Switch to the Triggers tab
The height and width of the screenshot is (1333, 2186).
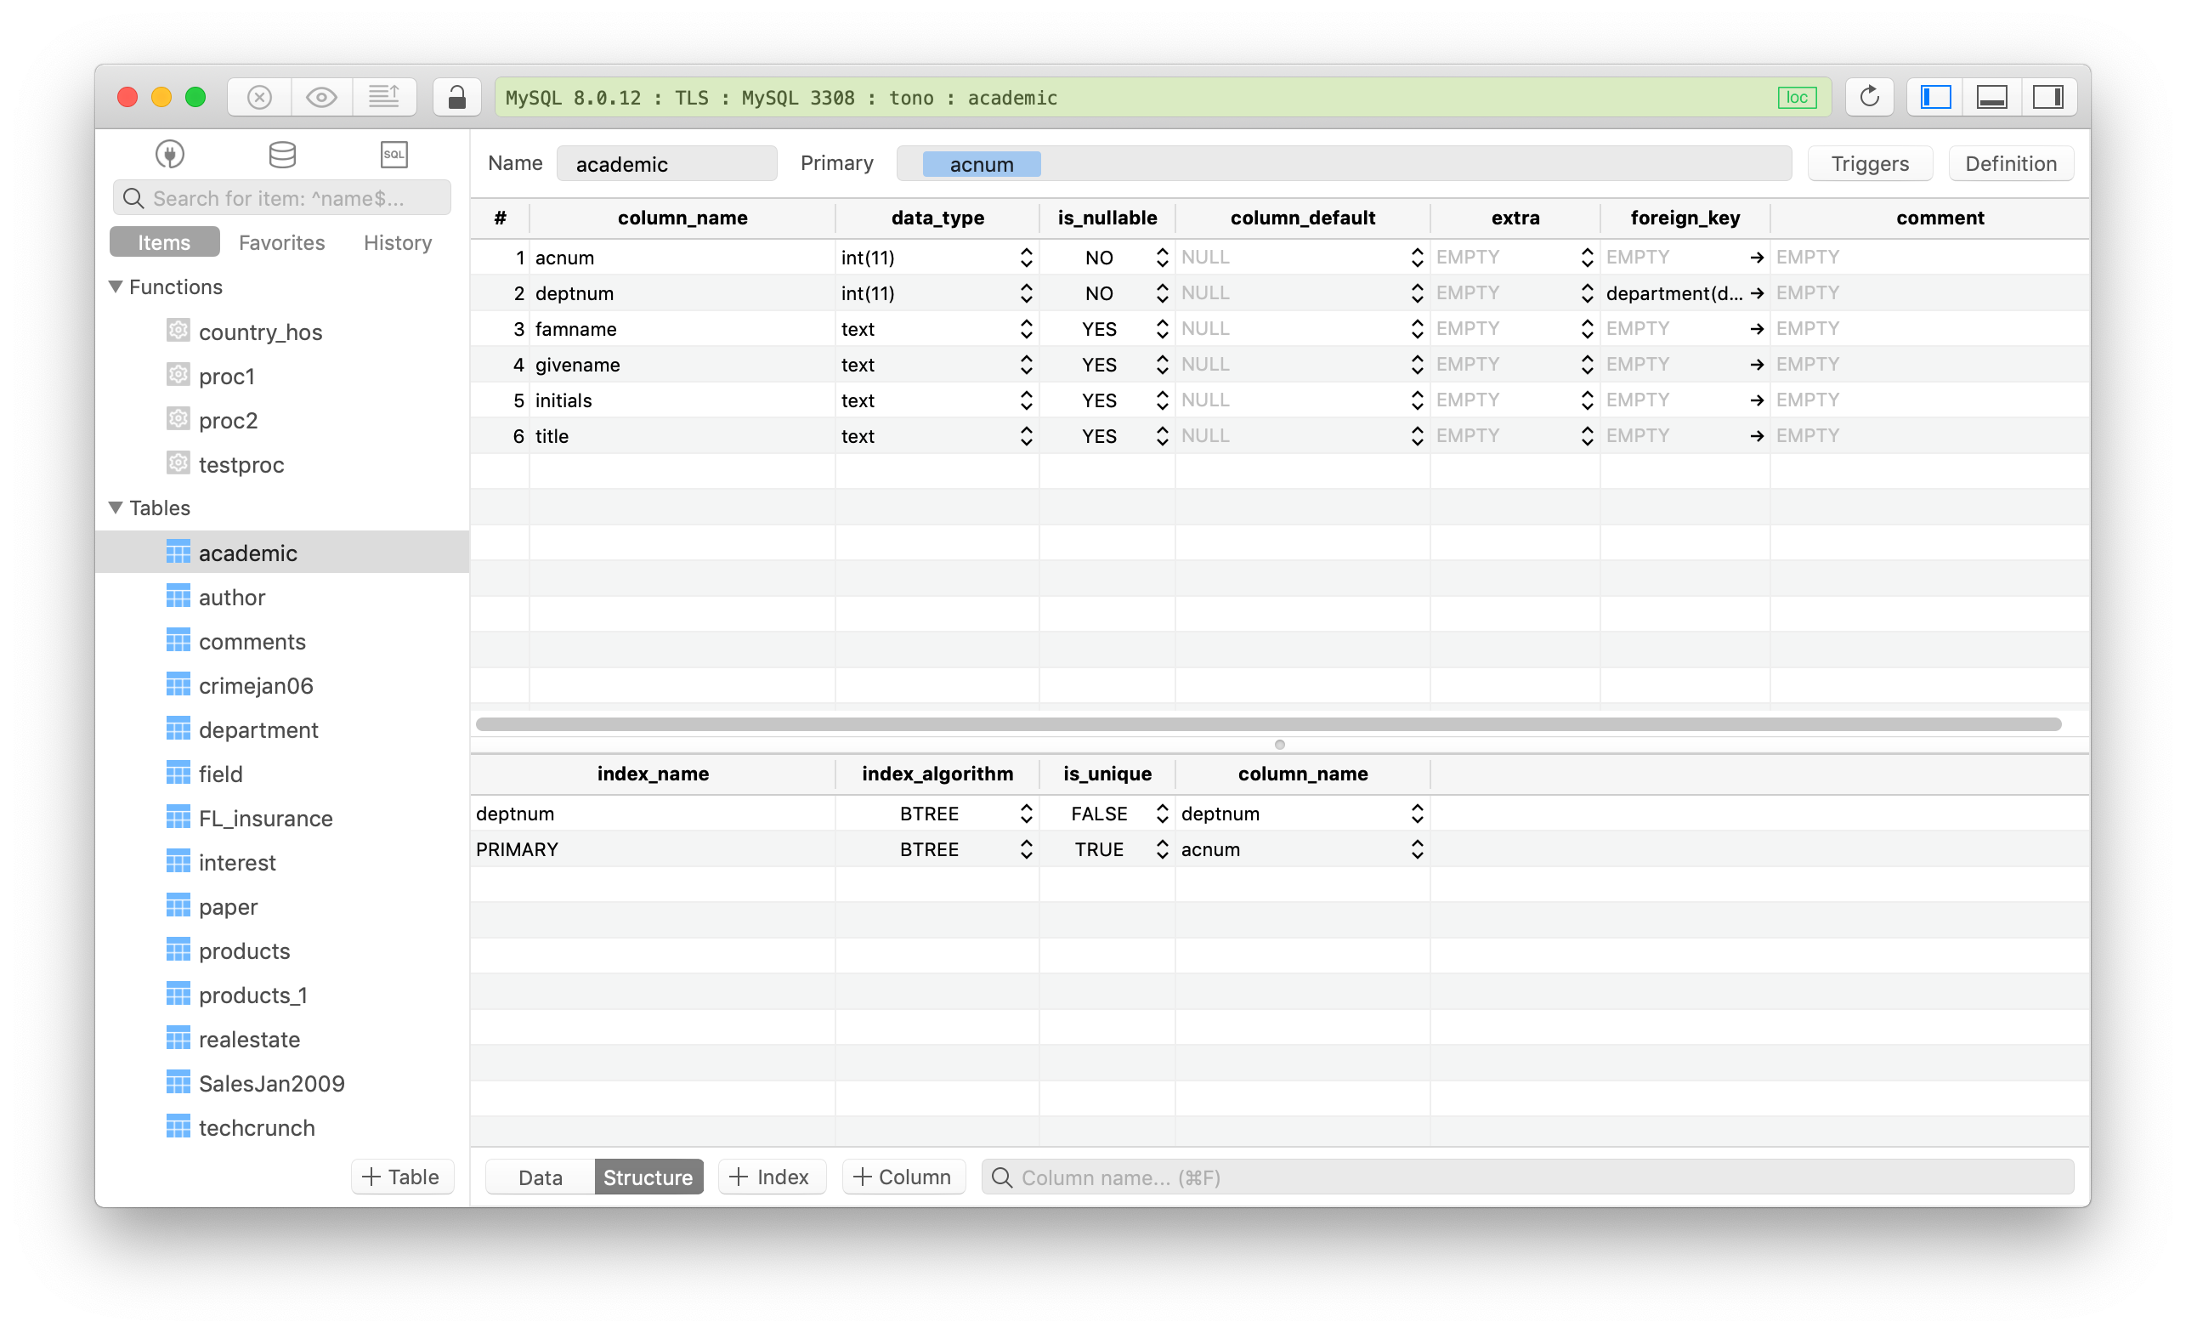(1869, 162)
